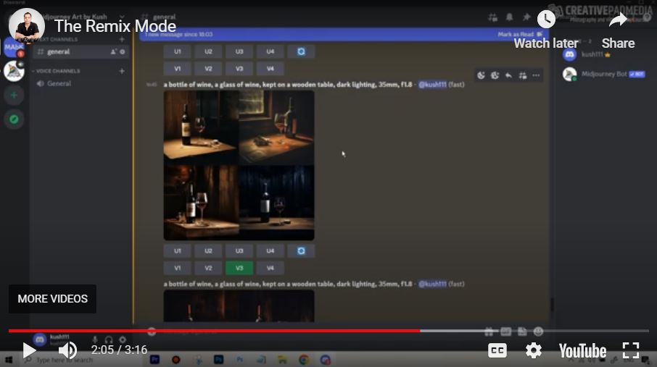
Task: Open the Discord Threads icon in the channel header
Action: click(x=493, y=17)
